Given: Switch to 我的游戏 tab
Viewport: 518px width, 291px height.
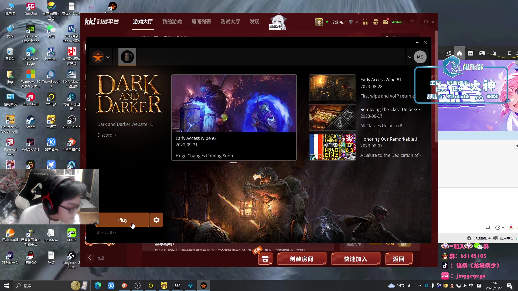Looking at the screenshot, I should click(x=172, y=22).
